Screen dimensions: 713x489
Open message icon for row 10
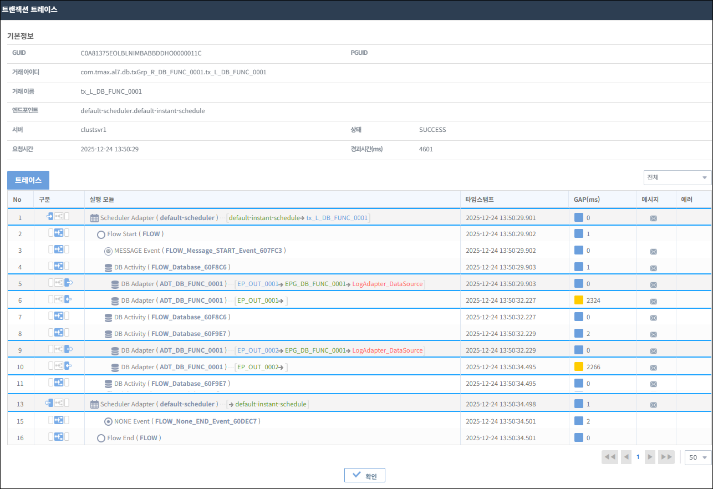pyautogui.click(x=653, y=368)
